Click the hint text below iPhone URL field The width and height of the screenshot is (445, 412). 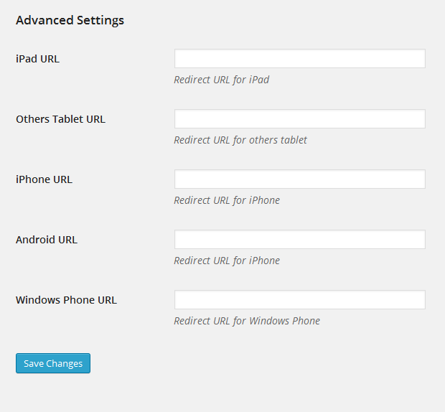coord(227,200)
